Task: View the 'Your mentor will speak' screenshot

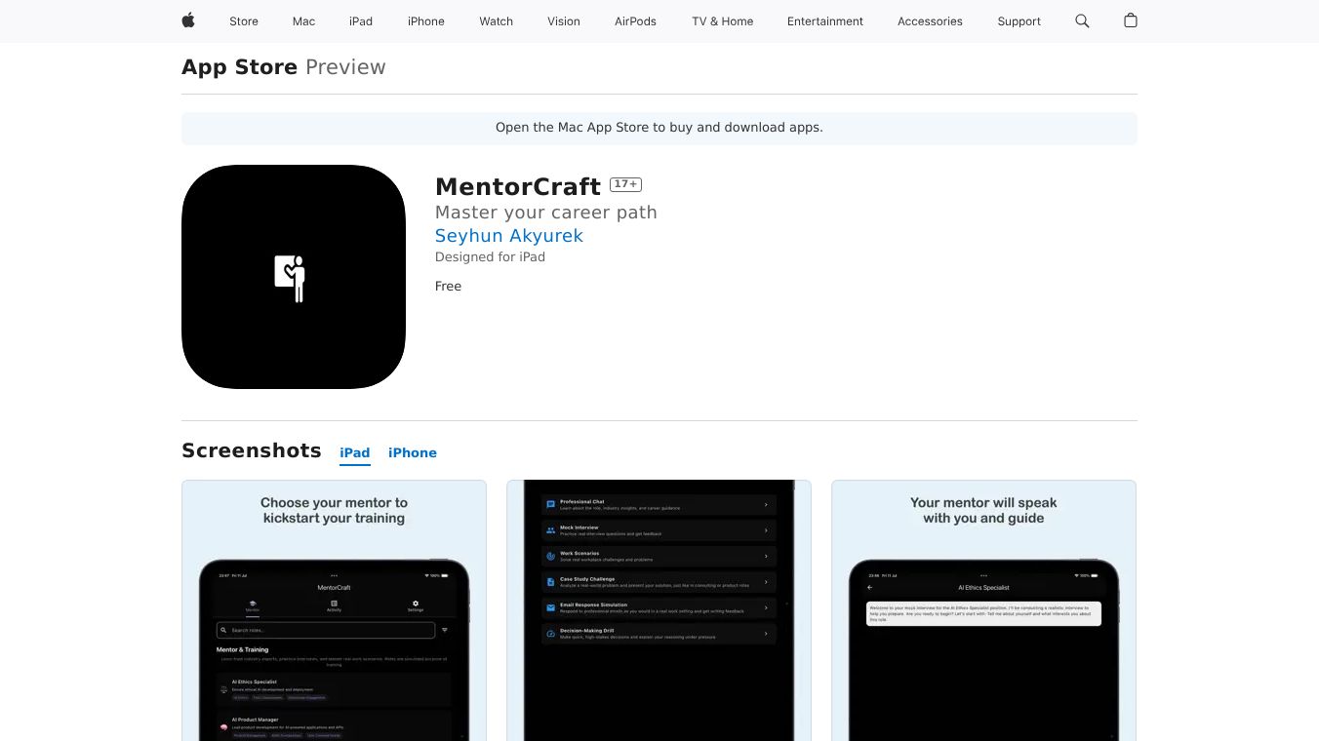Action: (x=983, y=610)
